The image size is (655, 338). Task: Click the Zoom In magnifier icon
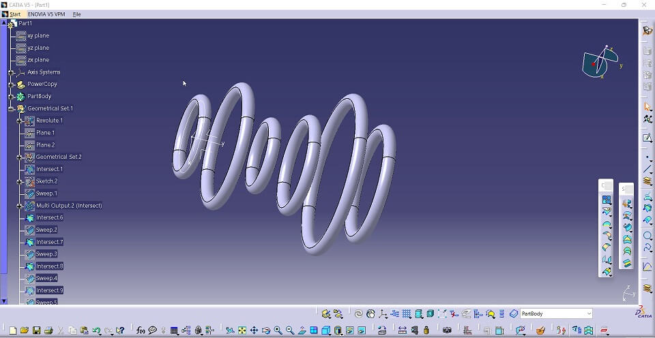coord(278,331)
